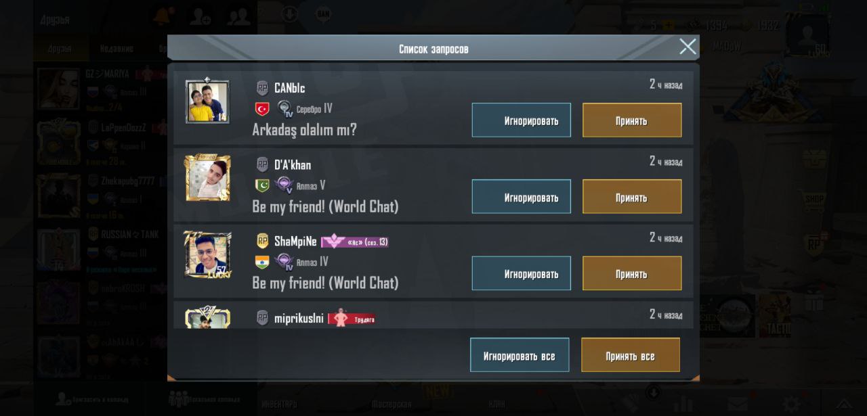The image size is (867, 416).
Task: Click the Accept all button
Action: (x=631, y=355)
